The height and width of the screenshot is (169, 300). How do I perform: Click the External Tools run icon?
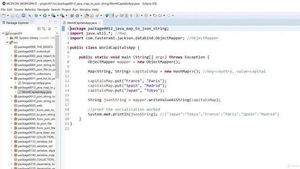62,15
